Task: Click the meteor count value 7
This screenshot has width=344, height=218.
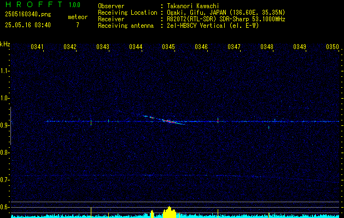Action: click(x=78, y=25)
